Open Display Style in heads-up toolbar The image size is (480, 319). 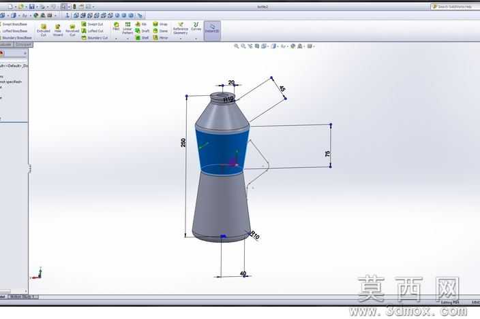pyautogui.click(x=273, y=46)
